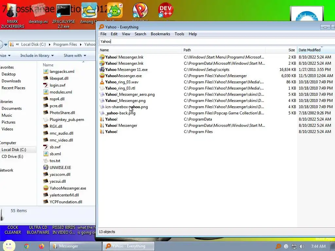Screen dimensions: 335x251
Task: Select Yahoo!_Messenger.png icon
Action: pyautogui.click(x=102, y=101)
